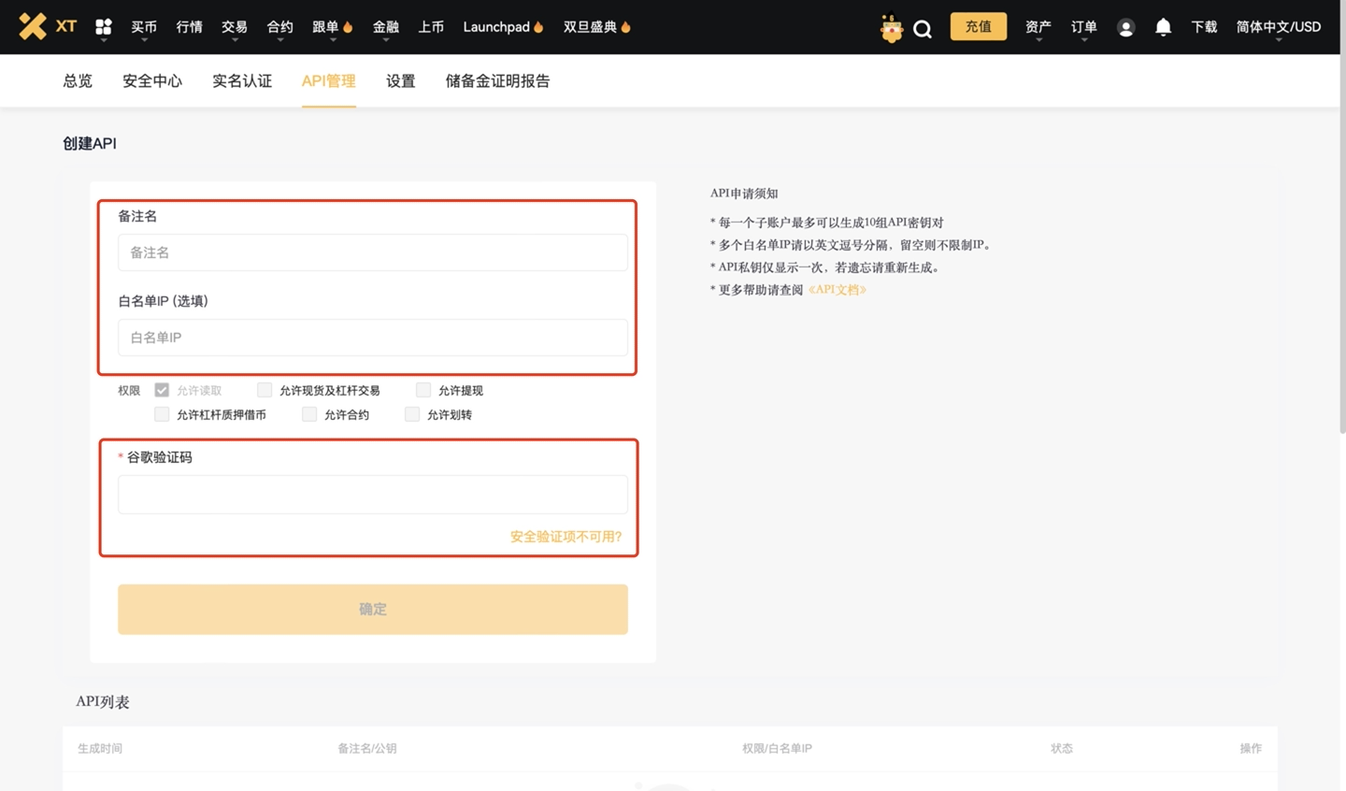This screenshot has height=791, width=1346.
Task: Expand the 买币 dropdown menu
Action: 144,27
